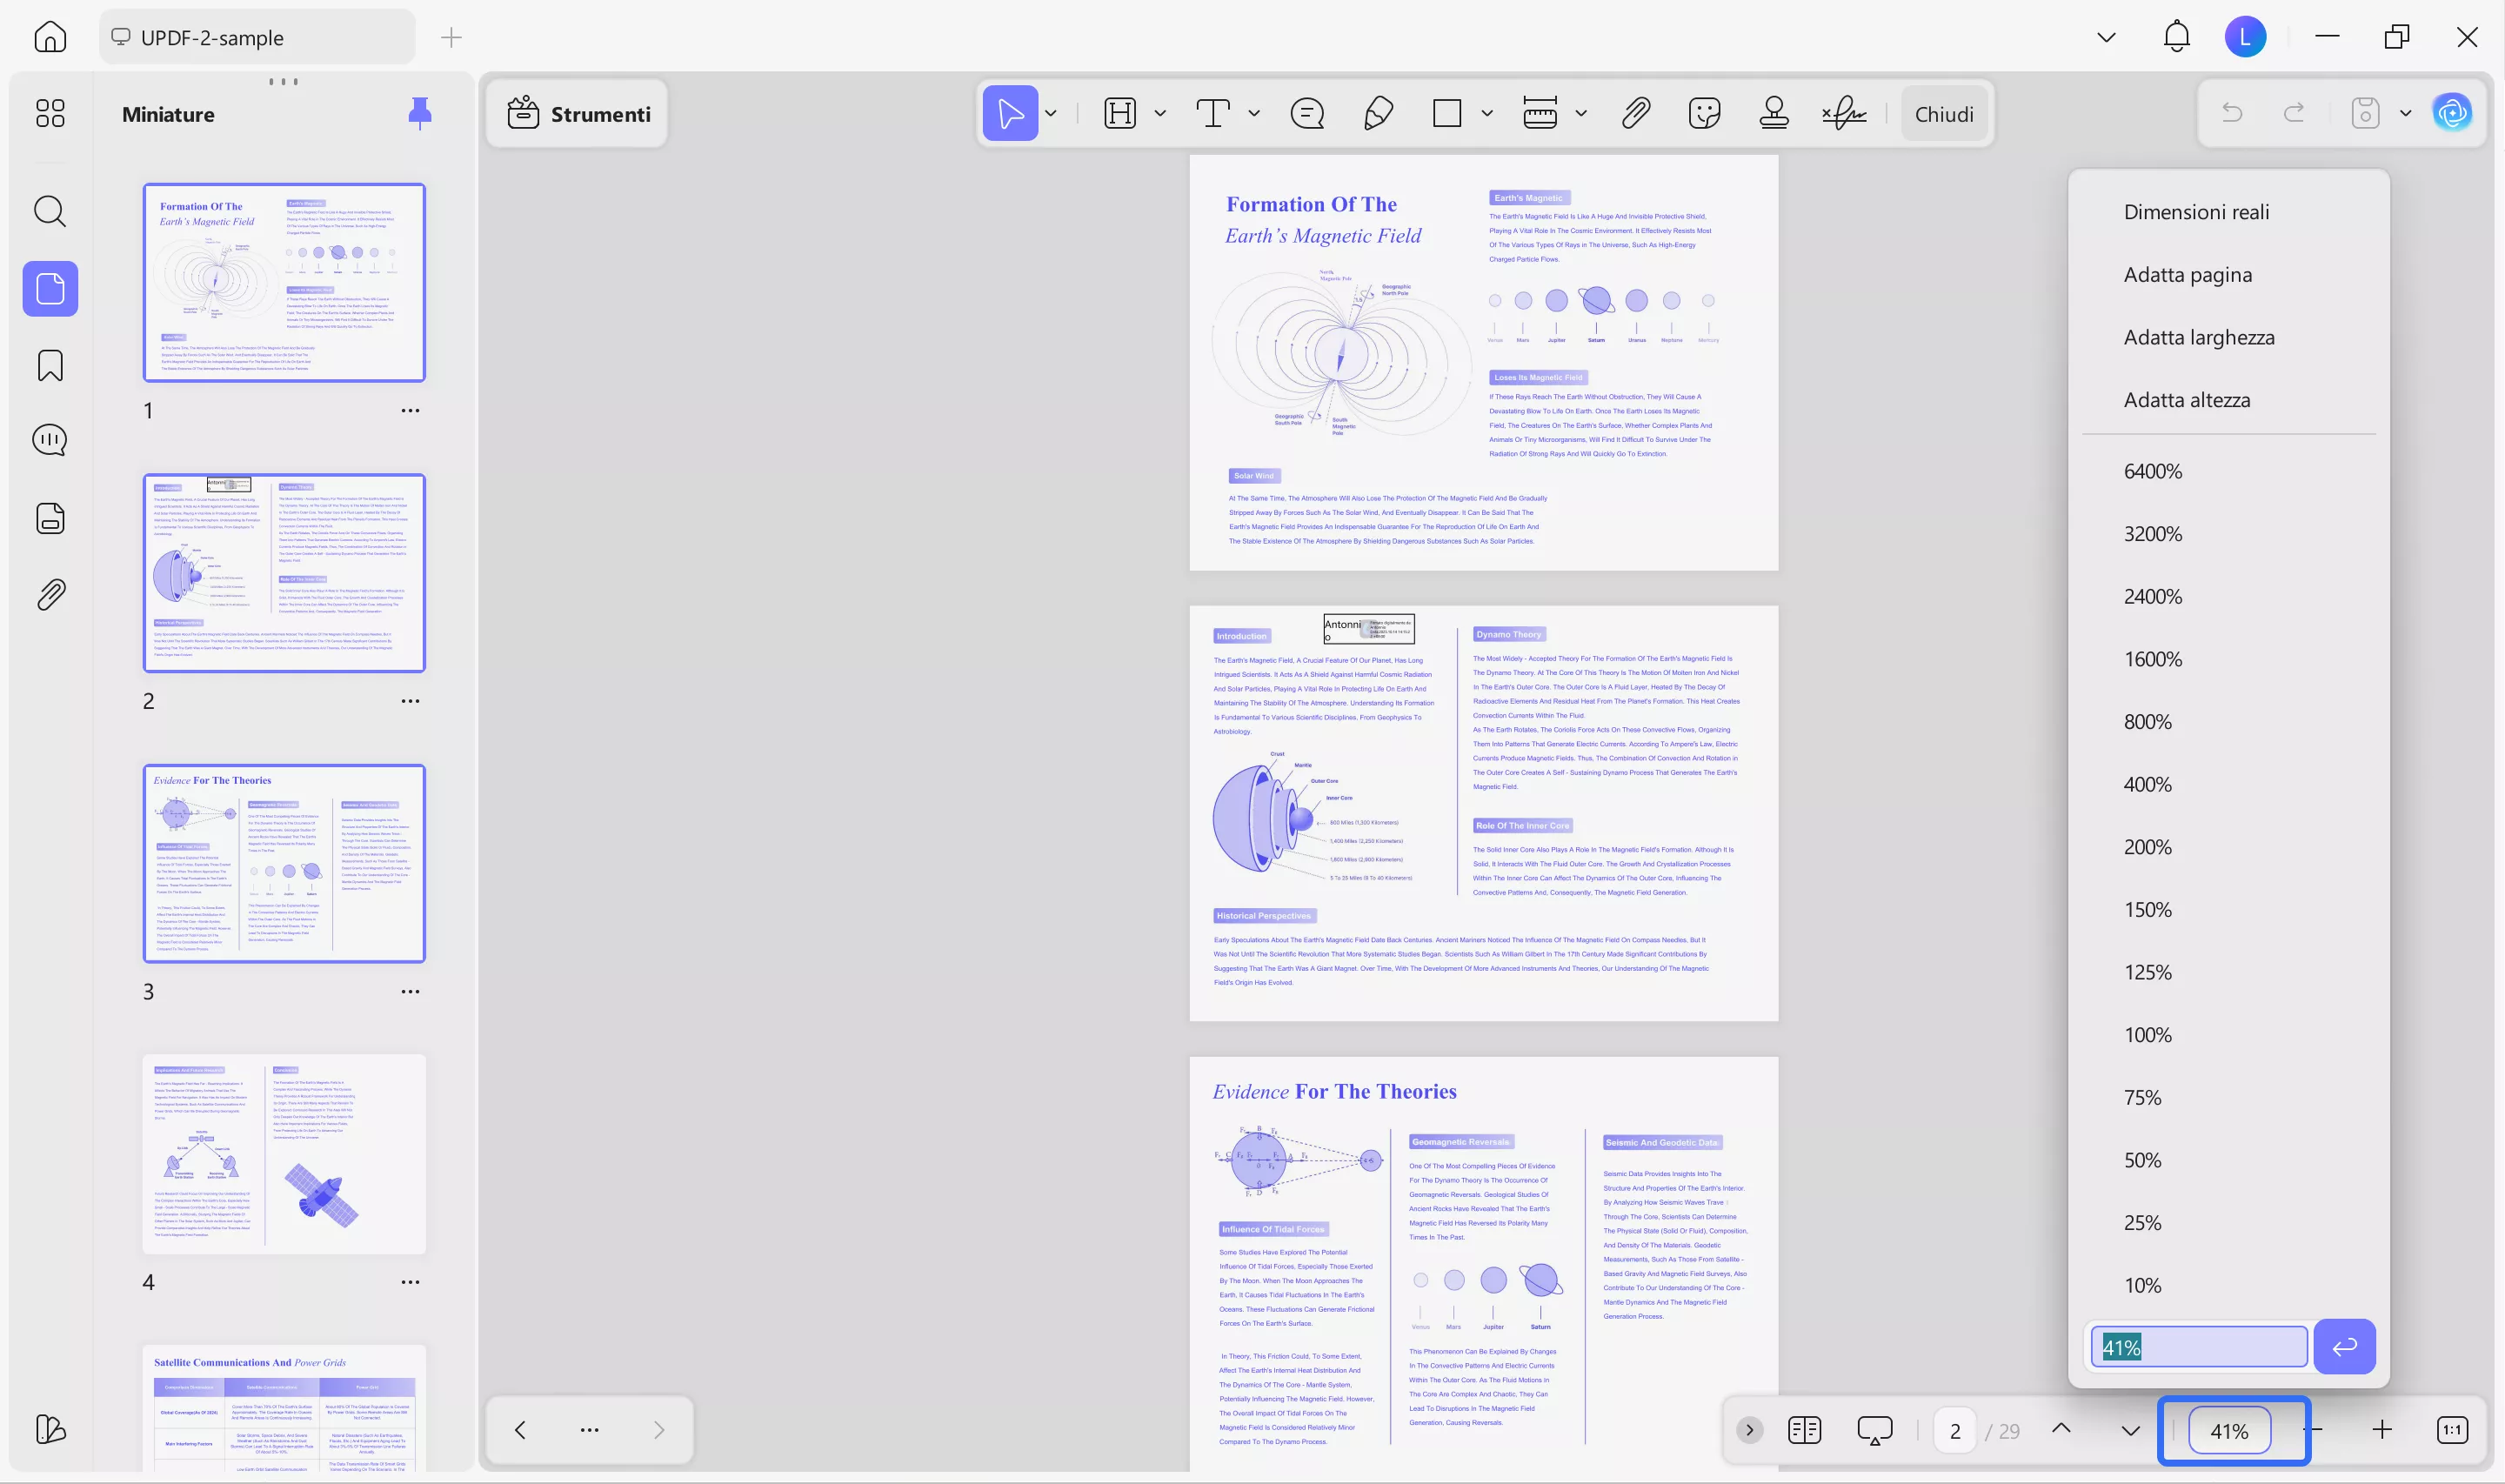This screenshot has width=2505, height=1484.
Task: Toggle the two-page reading view mode
Action: pyautogui.click(x=1804, y=1430)
